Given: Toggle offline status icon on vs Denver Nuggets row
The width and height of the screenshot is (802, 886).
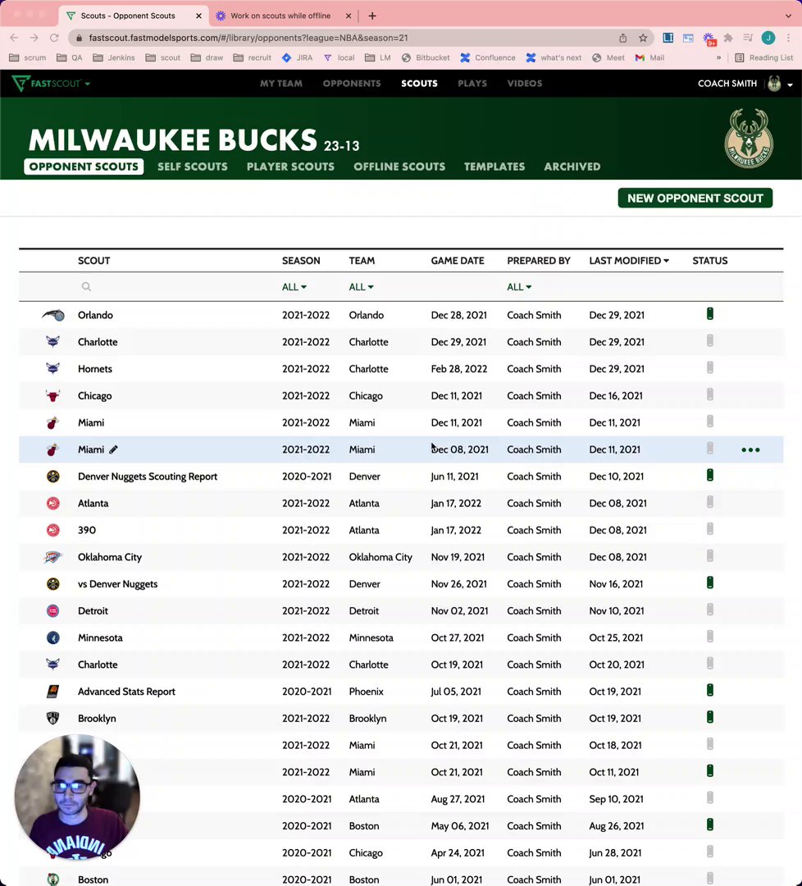Looking at the screenshot, I should coord(710,582).
